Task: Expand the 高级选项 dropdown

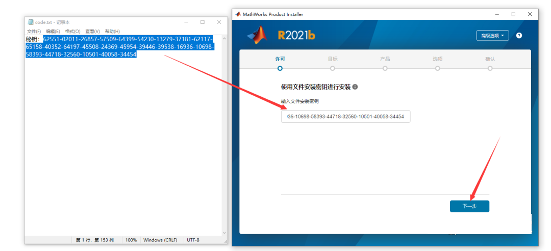Action: tap(492, 36)
